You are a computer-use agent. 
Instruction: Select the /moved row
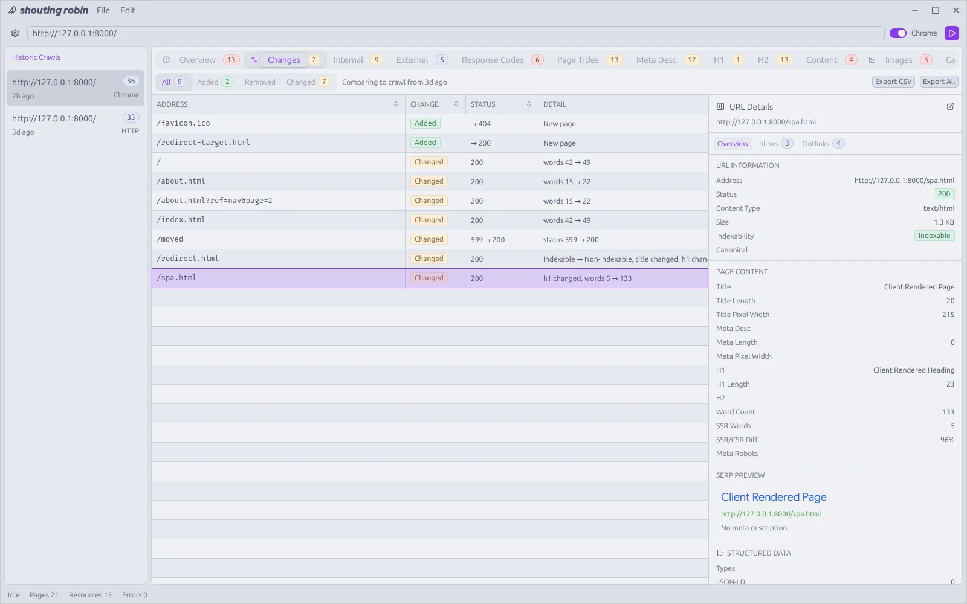[x=430, y=239]
